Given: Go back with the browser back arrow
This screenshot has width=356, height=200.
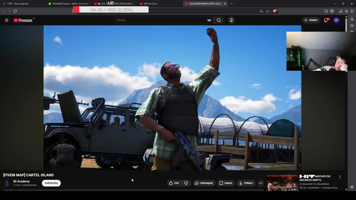Looking at the screenshot, I should pos(4,11).
